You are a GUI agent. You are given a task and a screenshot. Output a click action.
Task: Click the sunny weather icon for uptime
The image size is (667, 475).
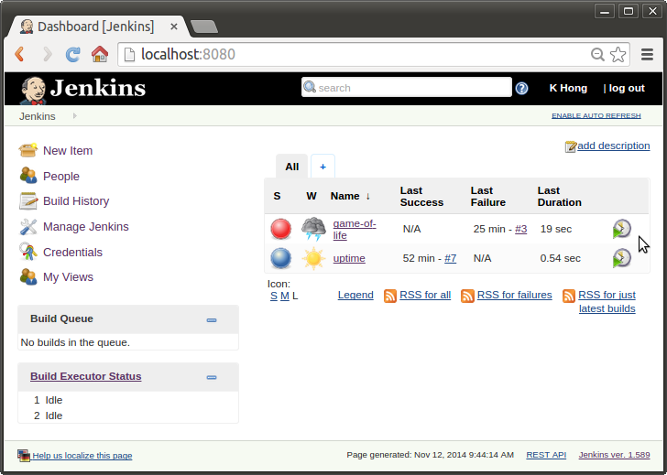(313, 258)
